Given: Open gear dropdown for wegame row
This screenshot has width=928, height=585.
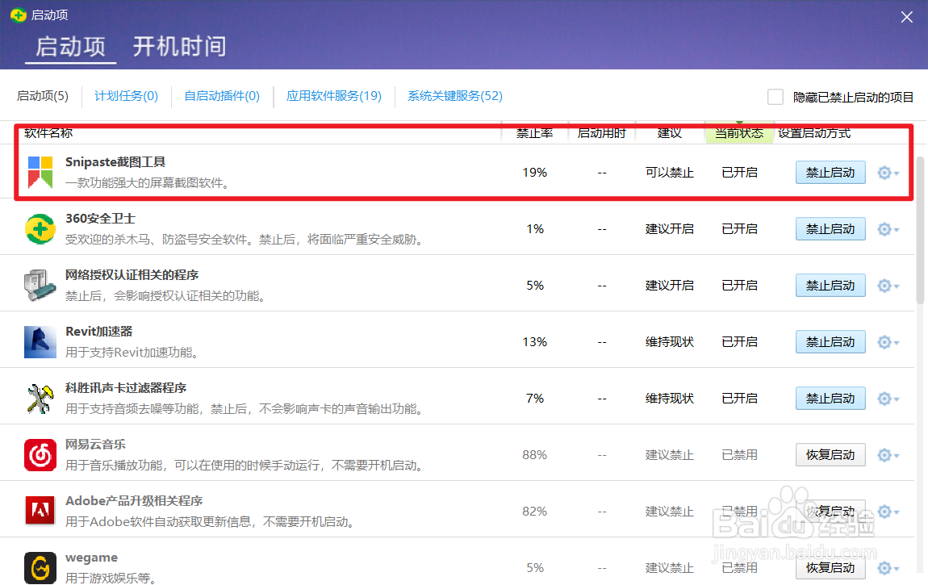Looking at the screenshot, I should (x=888, y=568).
